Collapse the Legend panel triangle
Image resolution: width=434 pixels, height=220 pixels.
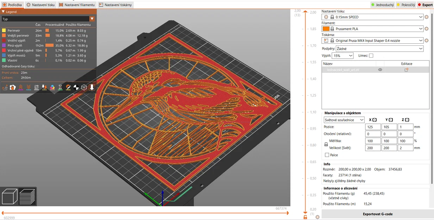click(x=4, y=12)
